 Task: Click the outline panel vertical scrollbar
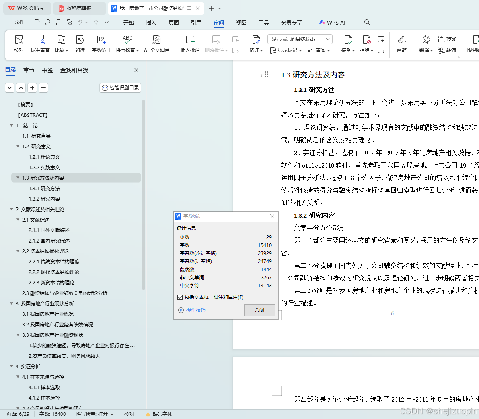coord(143,194)
